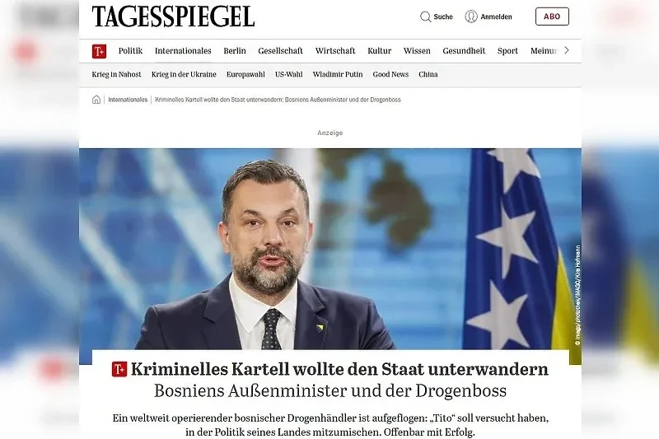Click the red T+ icon in navigation bar
This screenshot has width=659, height=439.
click(x=99, y=51)
